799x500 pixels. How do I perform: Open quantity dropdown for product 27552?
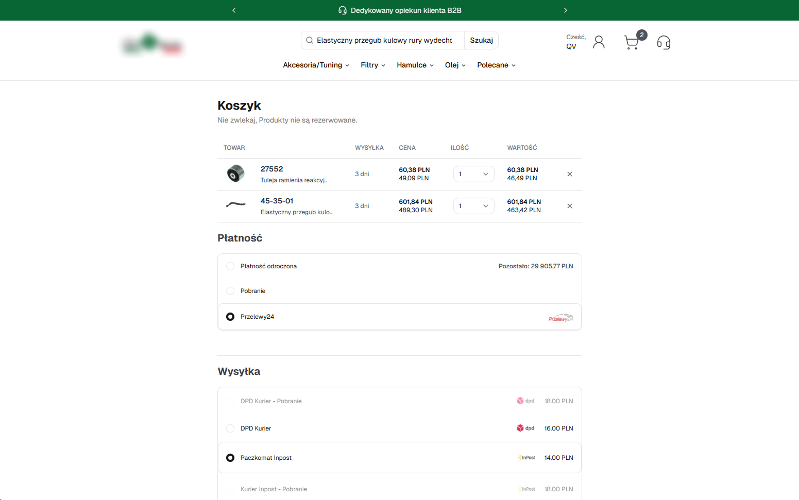click(x=473, y=174)
